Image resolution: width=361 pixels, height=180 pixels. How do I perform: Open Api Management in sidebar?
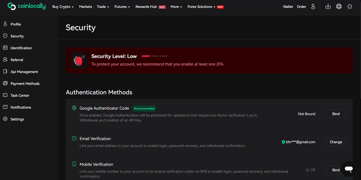click(24, 72)
